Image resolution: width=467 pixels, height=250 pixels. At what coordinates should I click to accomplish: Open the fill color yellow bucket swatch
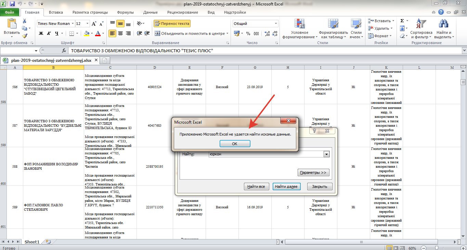coord(87,33)
